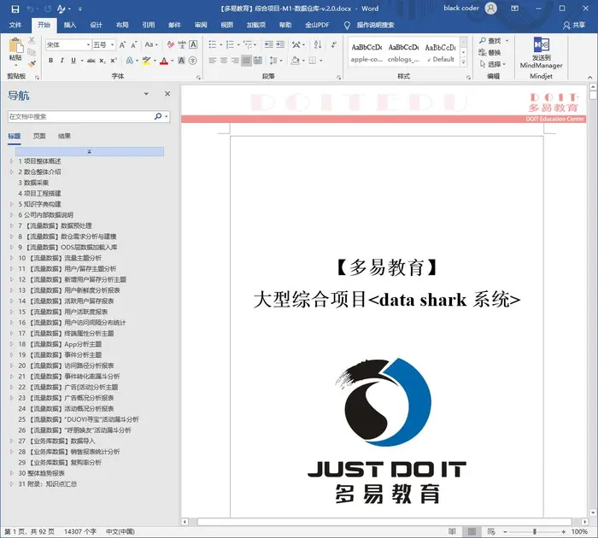Open the search options dropdown beside the magnifier
This screenshot has height=538, width=598.
click(x=167, y=117)
